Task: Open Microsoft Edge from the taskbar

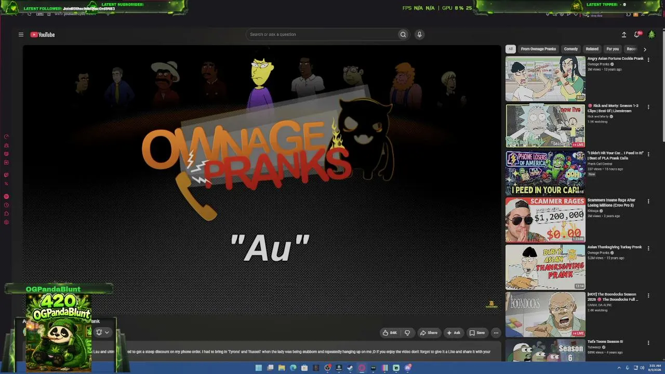Action: (x=293, y=368)
